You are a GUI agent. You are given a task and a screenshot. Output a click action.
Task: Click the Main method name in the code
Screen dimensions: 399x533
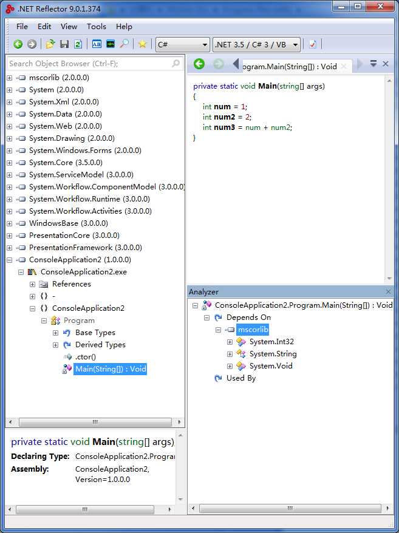[267, 86]
